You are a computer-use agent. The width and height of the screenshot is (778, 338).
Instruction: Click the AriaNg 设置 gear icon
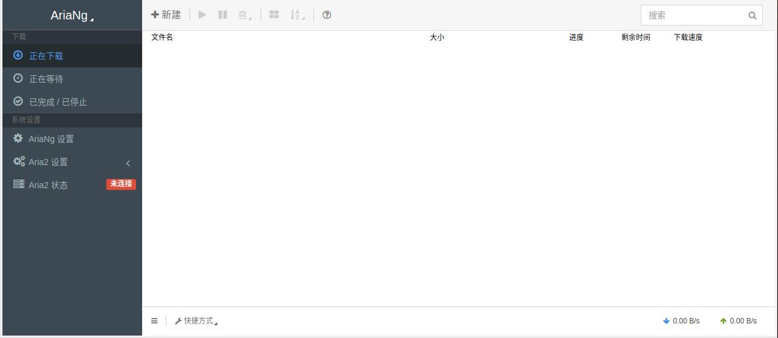pyautogui.click(x=18, y=138)
